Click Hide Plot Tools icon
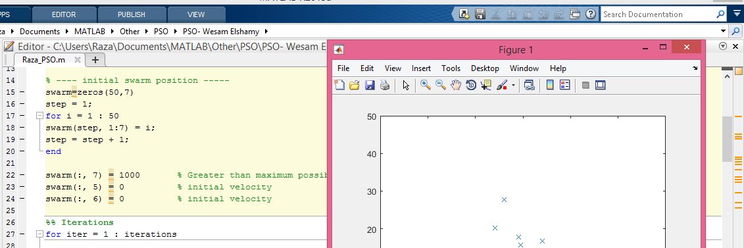Viewport: 744px width, 248px height. pyautogui.click(x=585, y=86)
